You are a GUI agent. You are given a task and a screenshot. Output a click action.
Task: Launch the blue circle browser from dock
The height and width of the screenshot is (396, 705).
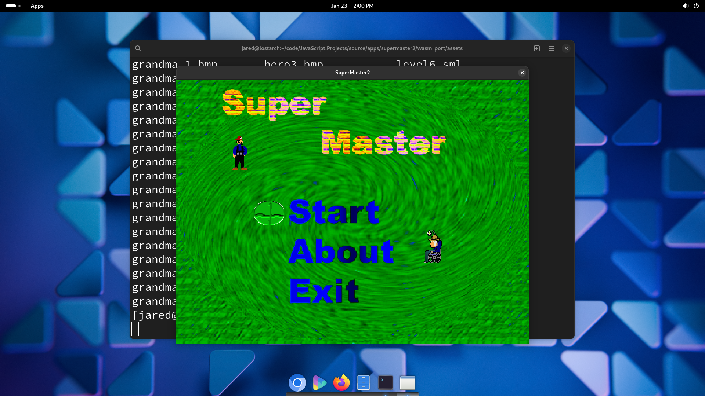297,383
